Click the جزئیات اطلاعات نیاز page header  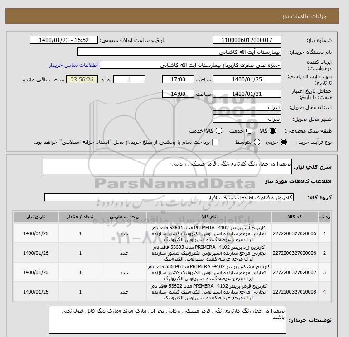[x=304, y=16]
